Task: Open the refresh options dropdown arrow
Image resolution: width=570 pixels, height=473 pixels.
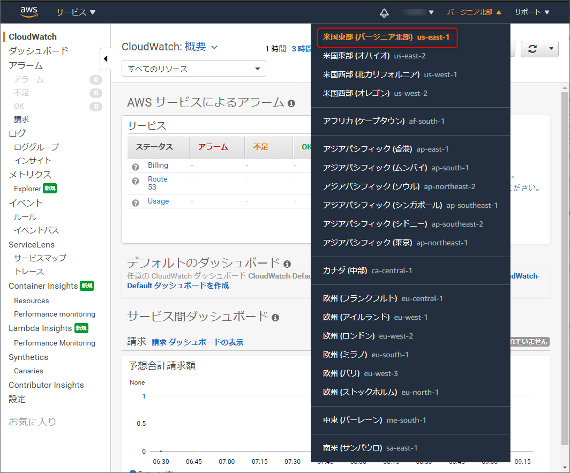Action: (551, 49)
